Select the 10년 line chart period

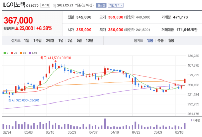click(90, 40)
